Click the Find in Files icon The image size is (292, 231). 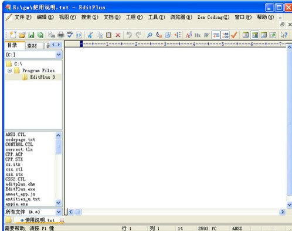[168, 35]
